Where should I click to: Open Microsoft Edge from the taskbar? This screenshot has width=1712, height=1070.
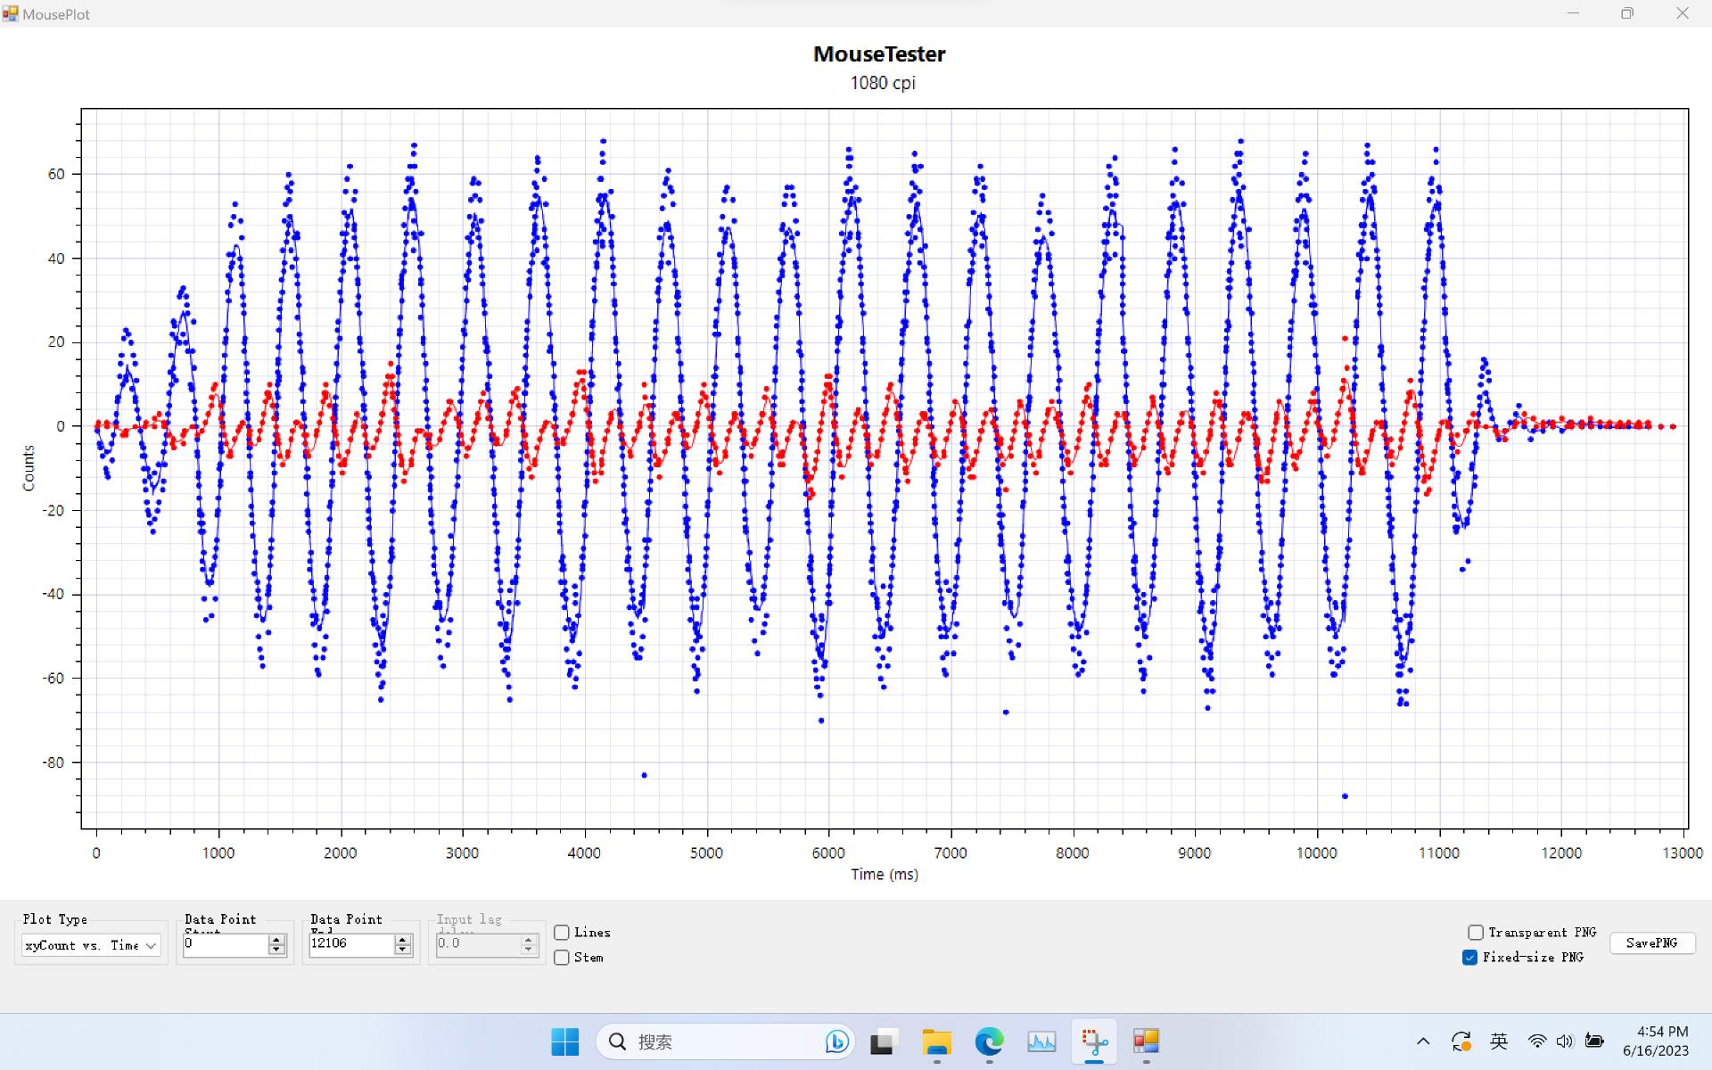989,1041
